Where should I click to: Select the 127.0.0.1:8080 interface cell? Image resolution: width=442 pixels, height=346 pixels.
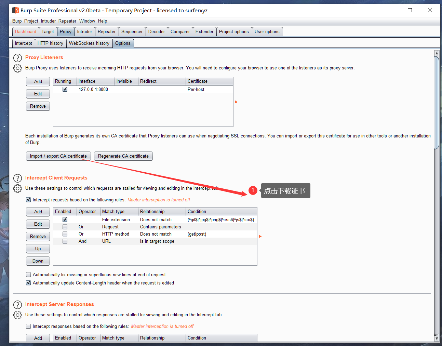pos(96,89)
